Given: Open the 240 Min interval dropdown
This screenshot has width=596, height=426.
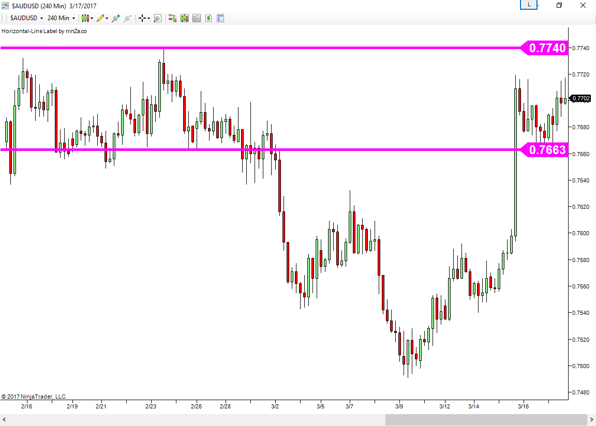Looking at the screenshot, I should [61, 18].
